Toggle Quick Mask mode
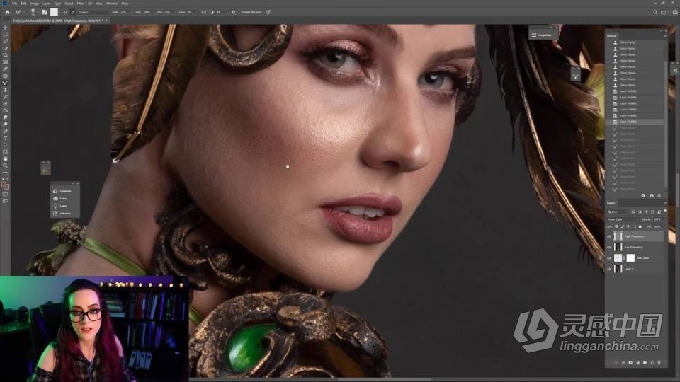Screen dimensions: 680x382 coord(5,195)
